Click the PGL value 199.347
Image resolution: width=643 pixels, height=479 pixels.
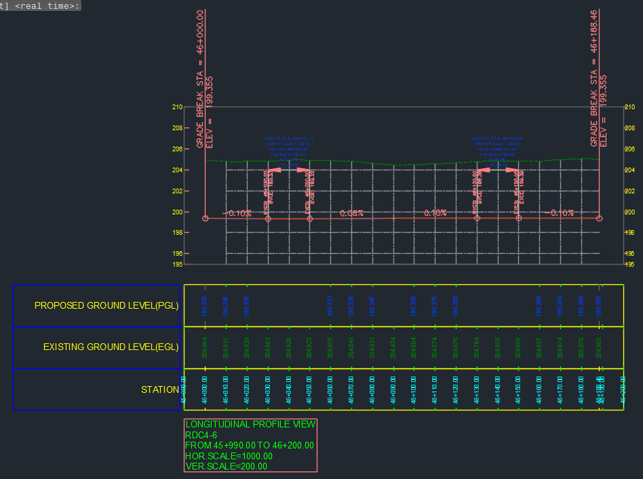point(372,306)
